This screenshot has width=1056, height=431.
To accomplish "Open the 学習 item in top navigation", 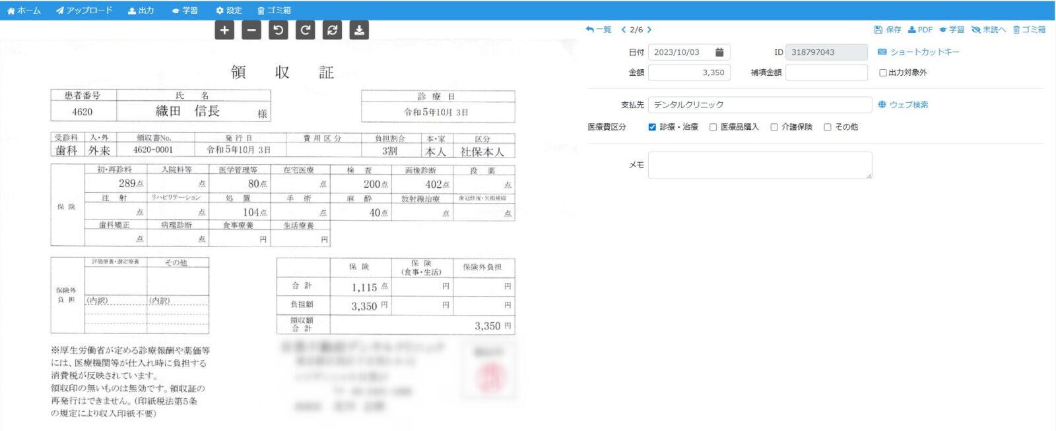I will (x=185, y=11).
